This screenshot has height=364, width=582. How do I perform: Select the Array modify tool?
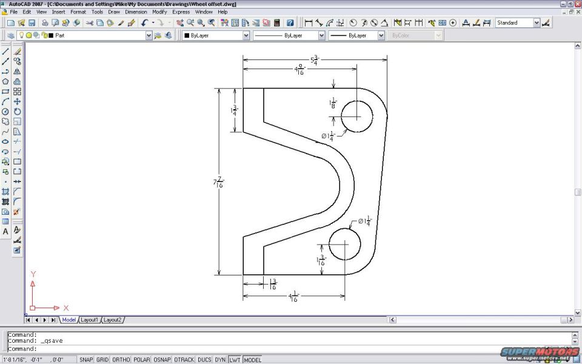click(17, 92)
